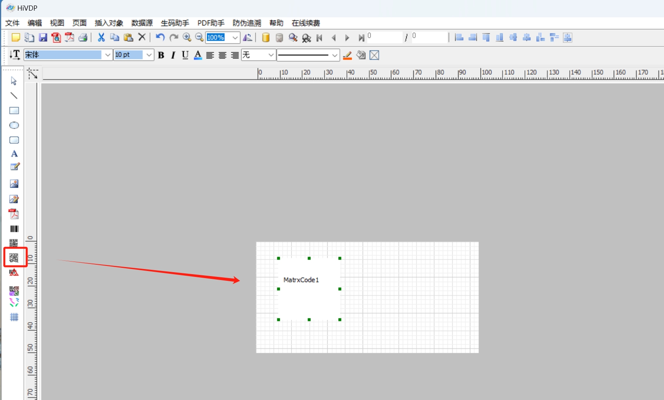
Task: Open the 防伪追溯 menu
Action: pyautogui.click(x=247, y=23)
